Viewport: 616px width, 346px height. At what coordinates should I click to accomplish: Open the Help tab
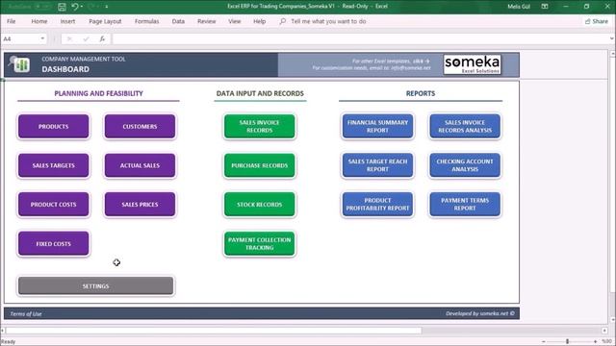pyautogui.click(x=259, y=21)
